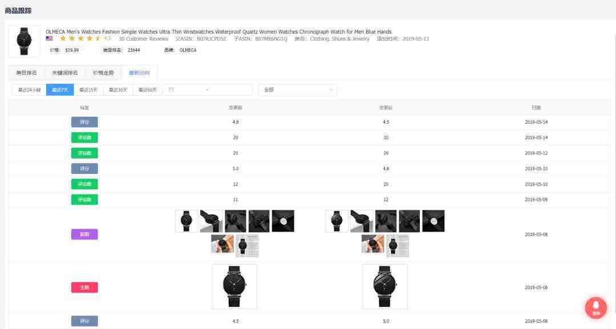Switch to the 类目排名 tab
The image size is (616, 329).
[26, 72]
